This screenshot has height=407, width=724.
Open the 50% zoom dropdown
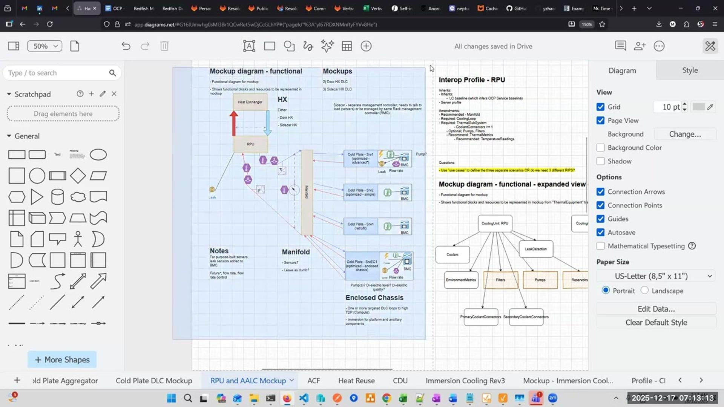44,46
